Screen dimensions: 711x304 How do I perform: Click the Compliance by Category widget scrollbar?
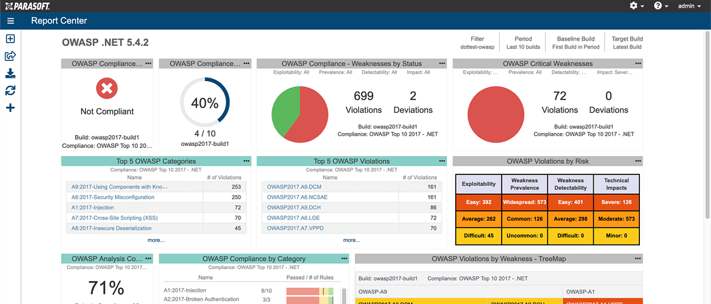point(344,296)
